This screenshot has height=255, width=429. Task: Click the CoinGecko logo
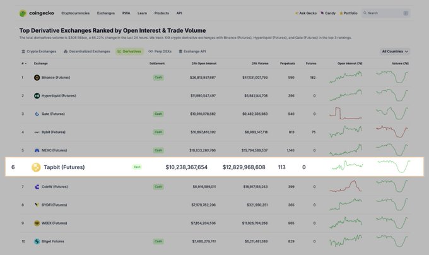point(37,13)
